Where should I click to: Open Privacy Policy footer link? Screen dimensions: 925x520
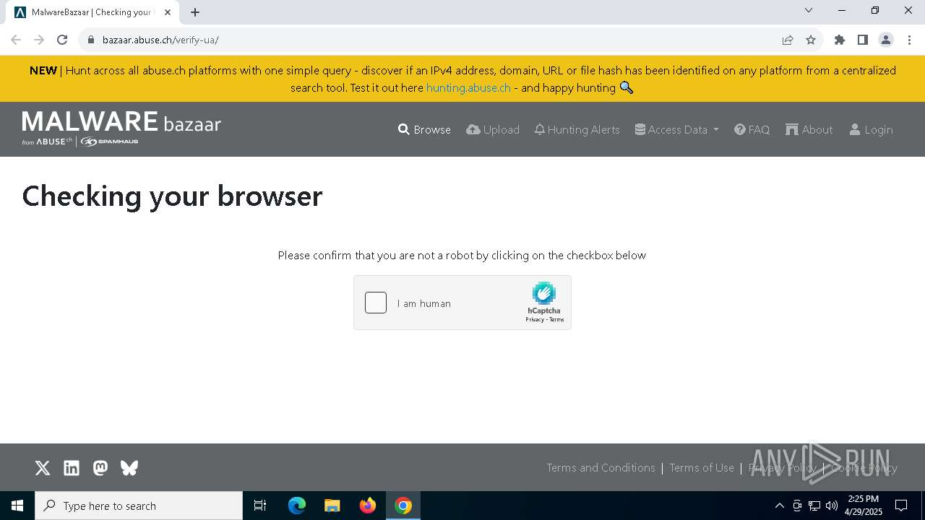pos(783,468)
